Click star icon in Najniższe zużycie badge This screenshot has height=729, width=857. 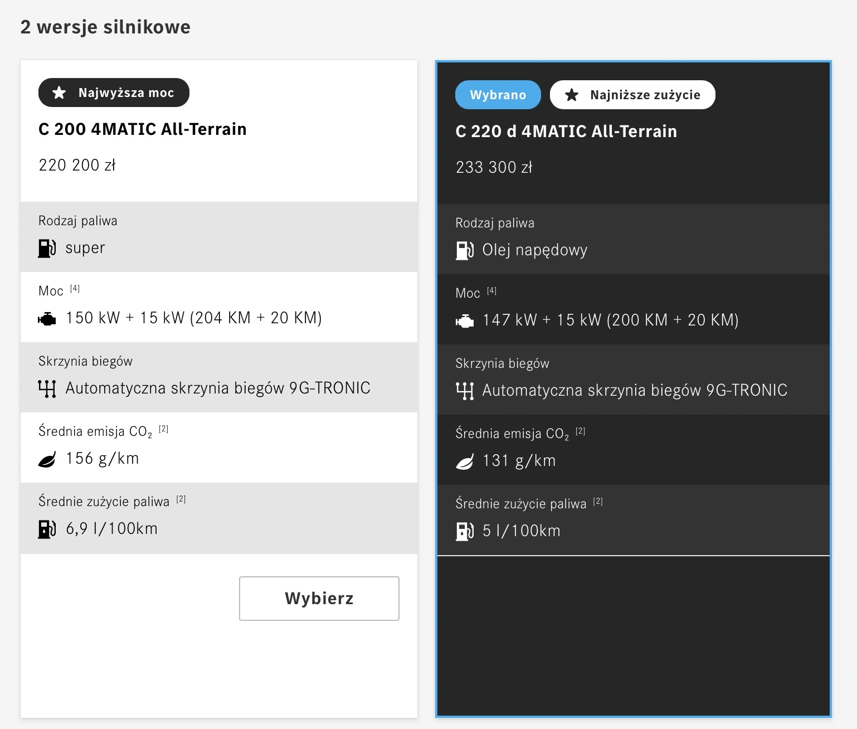[x=571, y=95]
